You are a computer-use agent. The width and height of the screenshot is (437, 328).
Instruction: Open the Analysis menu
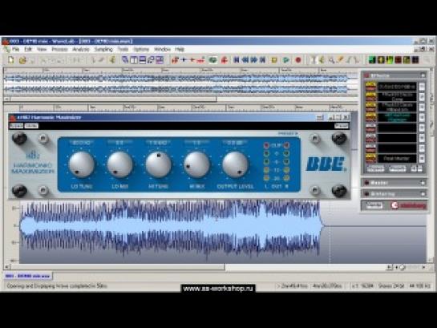pyautogui.click(x=81, y=50)
